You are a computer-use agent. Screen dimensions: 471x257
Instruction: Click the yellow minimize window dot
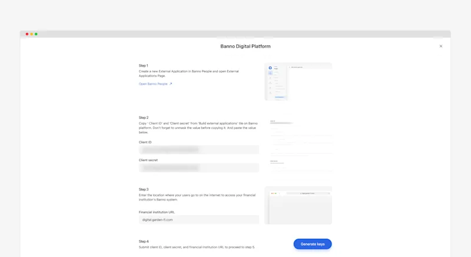(x=32, y=34)
